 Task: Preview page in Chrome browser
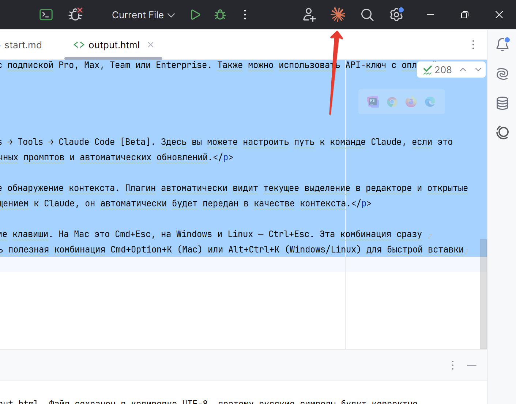pos(392,102)
